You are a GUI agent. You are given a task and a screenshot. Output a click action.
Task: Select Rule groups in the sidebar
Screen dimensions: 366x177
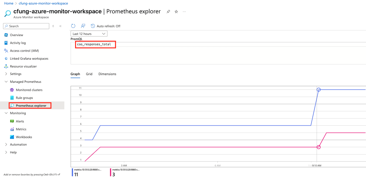pyautogui.click(x=26, y=98)
